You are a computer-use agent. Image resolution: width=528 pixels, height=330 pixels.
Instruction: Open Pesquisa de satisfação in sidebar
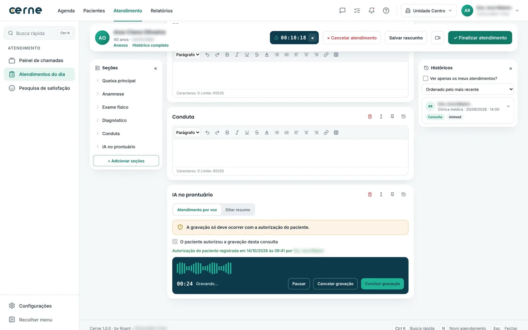pyautogui.click(x=40, y=88)
